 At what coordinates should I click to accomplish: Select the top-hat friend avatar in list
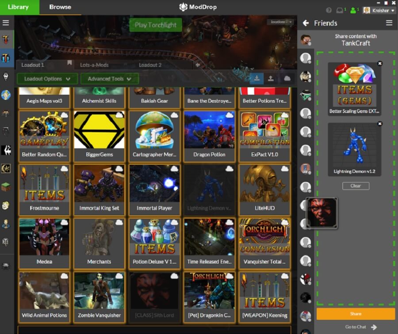point(306,76)
